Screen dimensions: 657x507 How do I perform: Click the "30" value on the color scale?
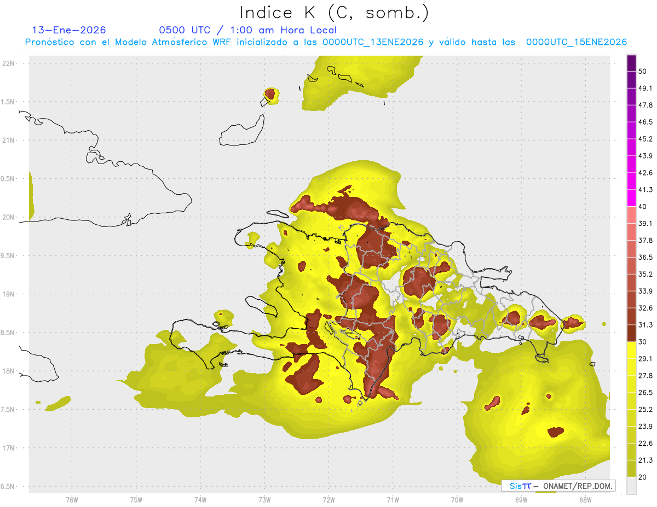[643, 342]
